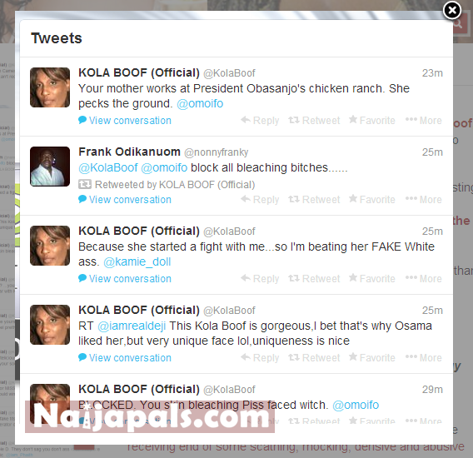View conversation for the first tweet
This screenshot has width=473, height=458.
125,121
